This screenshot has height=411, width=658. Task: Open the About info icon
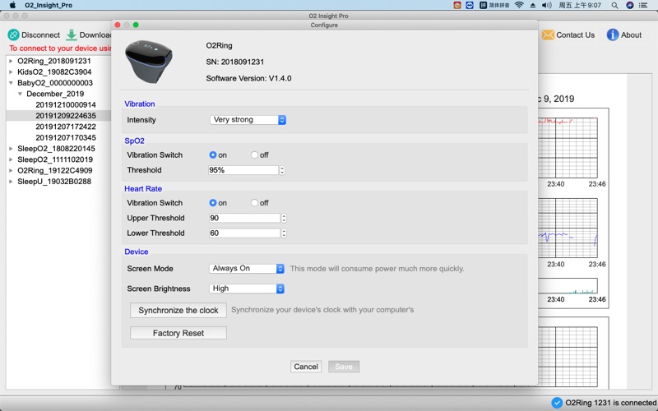[612, 35]
